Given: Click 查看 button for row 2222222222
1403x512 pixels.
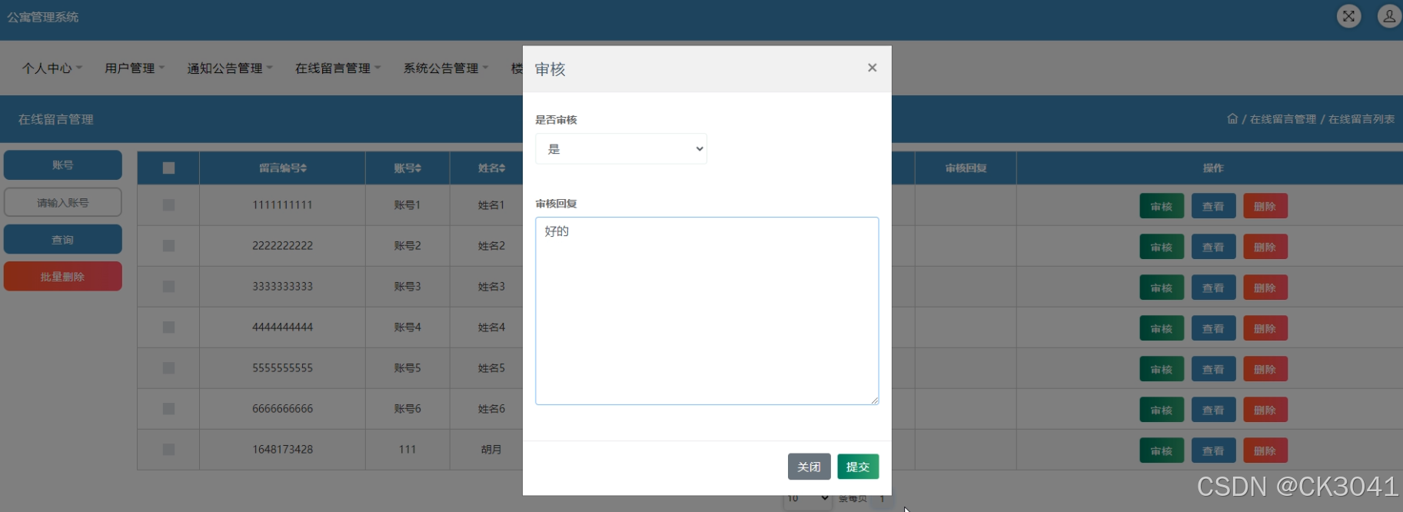Looking at the screenshot, I should click(1213, 247).
